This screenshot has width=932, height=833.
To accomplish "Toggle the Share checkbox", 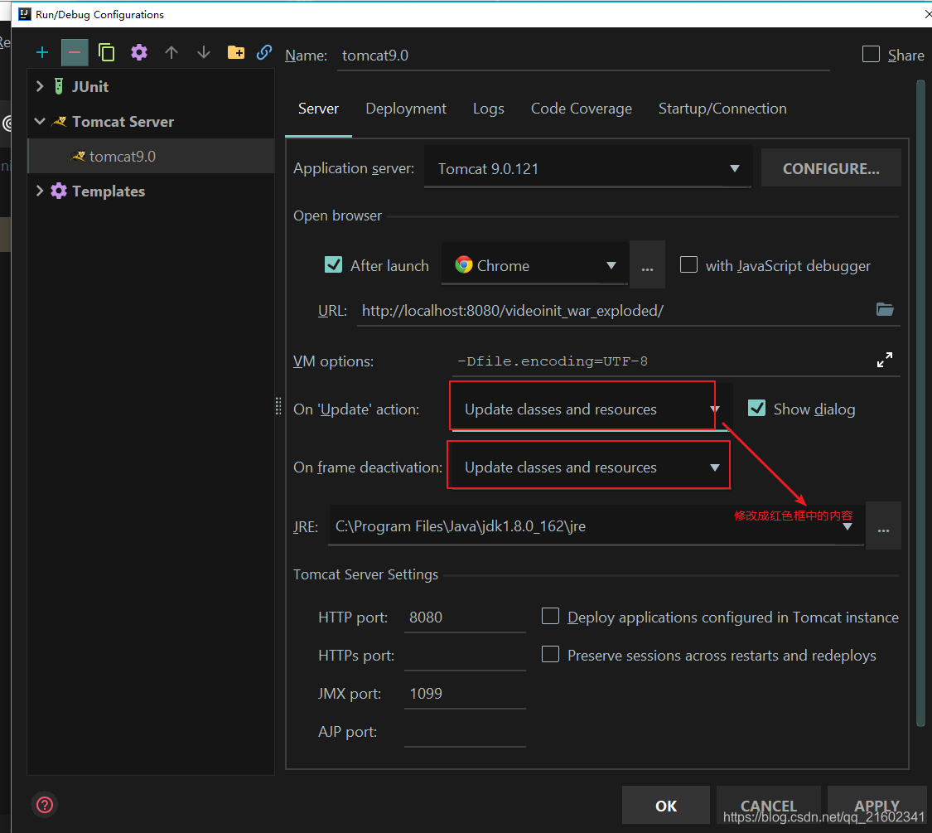I will click(x=871, y=55).
